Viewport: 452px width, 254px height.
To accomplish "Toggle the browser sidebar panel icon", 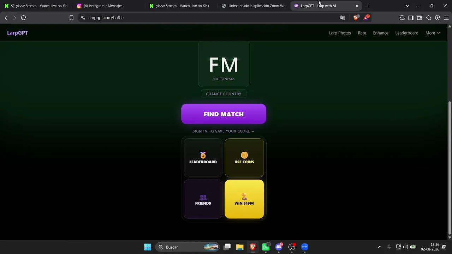I will coord(411,18).
